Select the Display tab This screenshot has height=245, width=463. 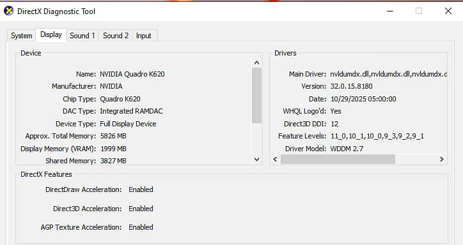[x=51, y=34]
